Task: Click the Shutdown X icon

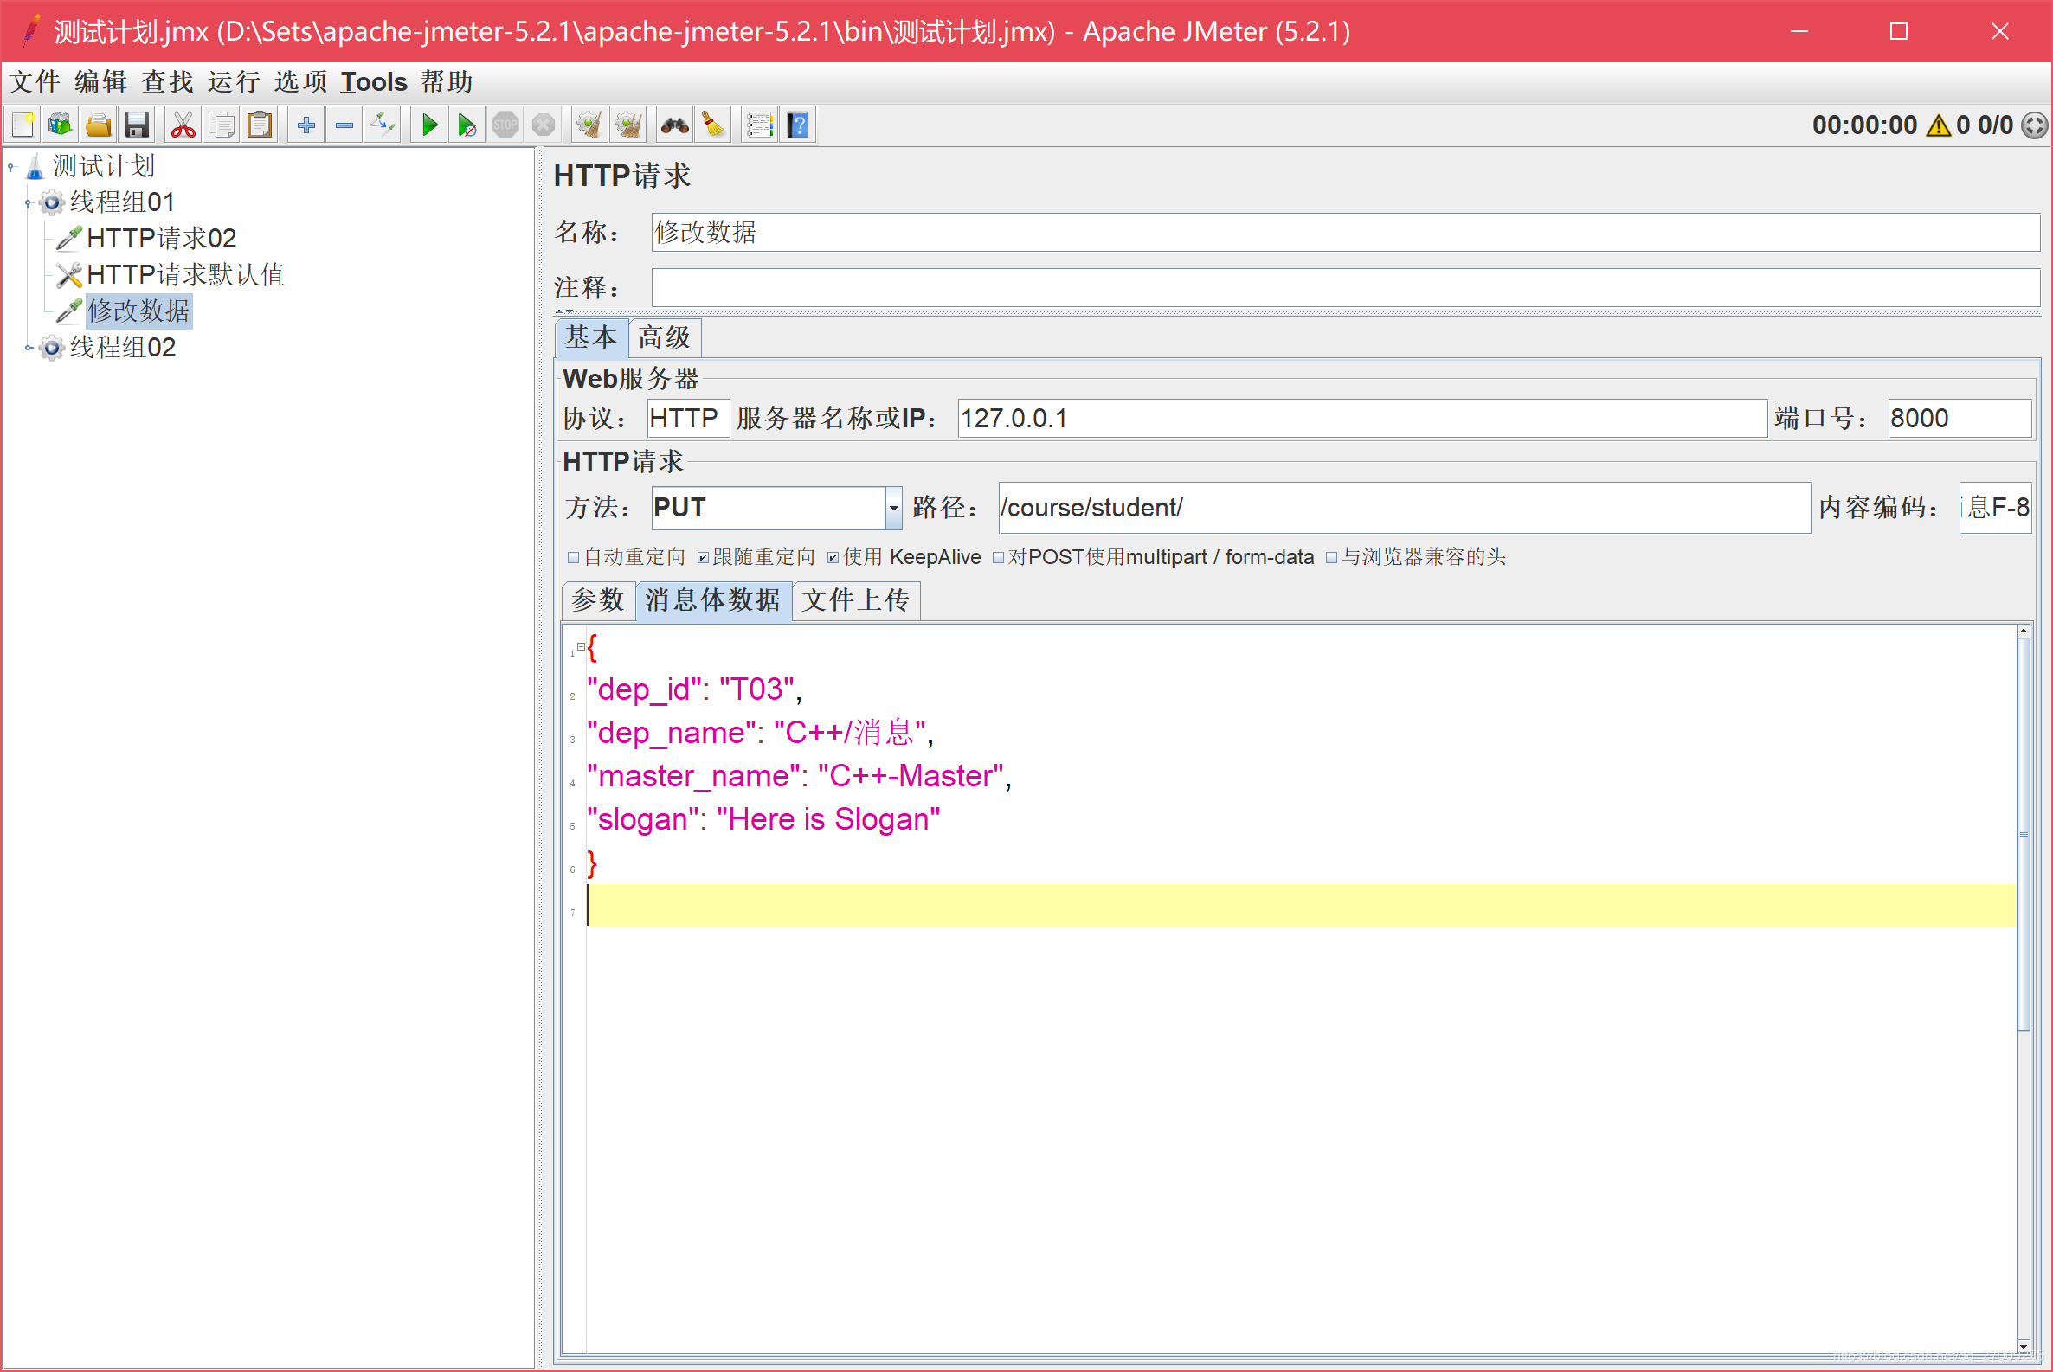Action: point(544,125)
